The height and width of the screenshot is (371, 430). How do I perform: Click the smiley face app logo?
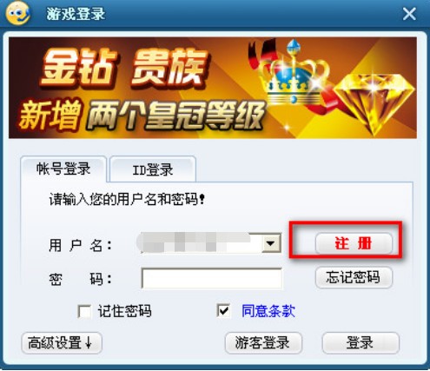[18, 13]
